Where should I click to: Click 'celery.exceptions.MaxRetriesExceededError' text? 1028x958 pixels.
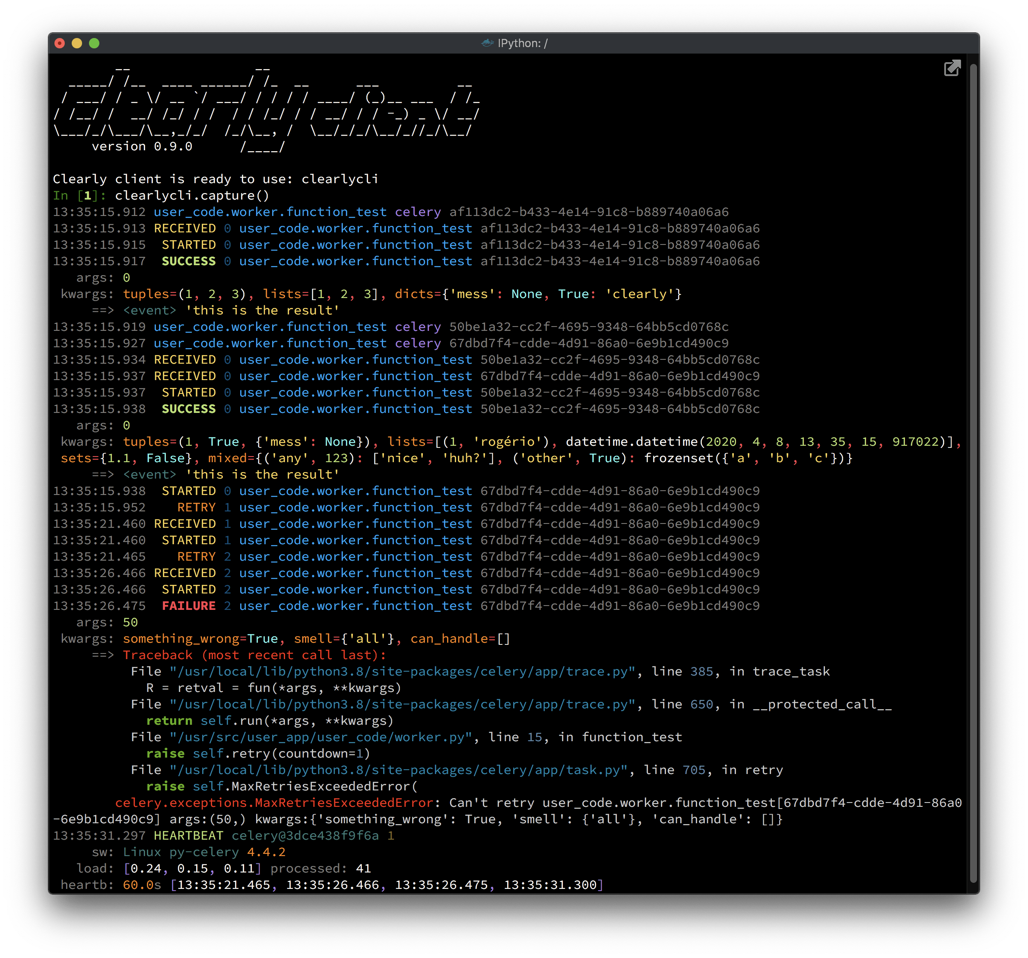[x=274, y=803]
